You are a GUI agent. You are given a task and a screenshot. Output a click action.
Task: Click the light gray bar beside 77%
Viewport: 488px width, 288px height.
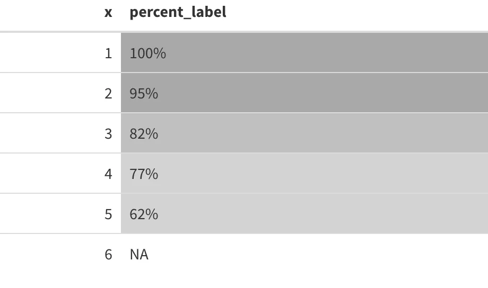(x=304, y=173)
